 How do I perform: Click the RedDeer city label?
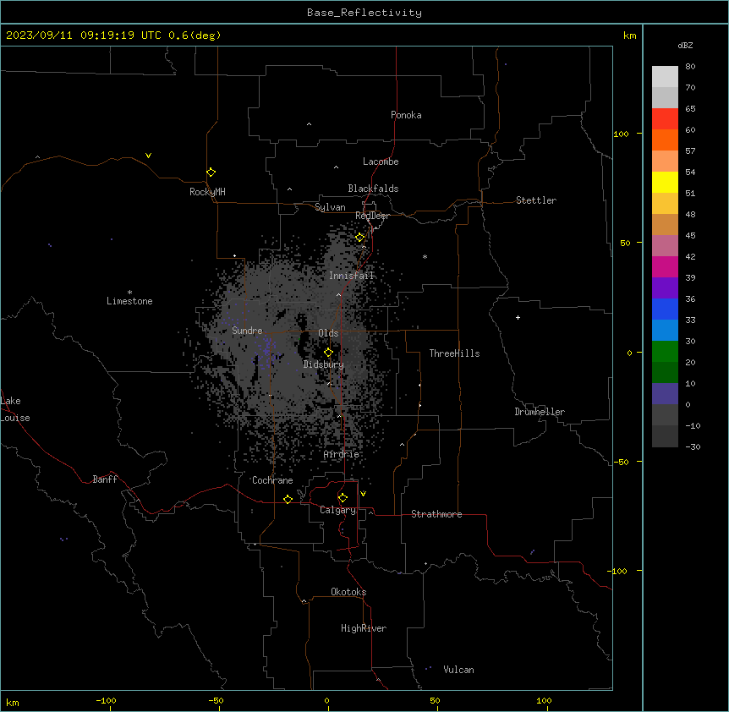pyautogui.click(x=372, y=216)
